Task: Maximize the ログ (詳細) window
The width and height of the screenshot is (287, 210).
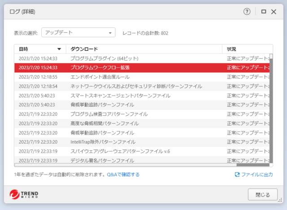Action: (264, 12)
